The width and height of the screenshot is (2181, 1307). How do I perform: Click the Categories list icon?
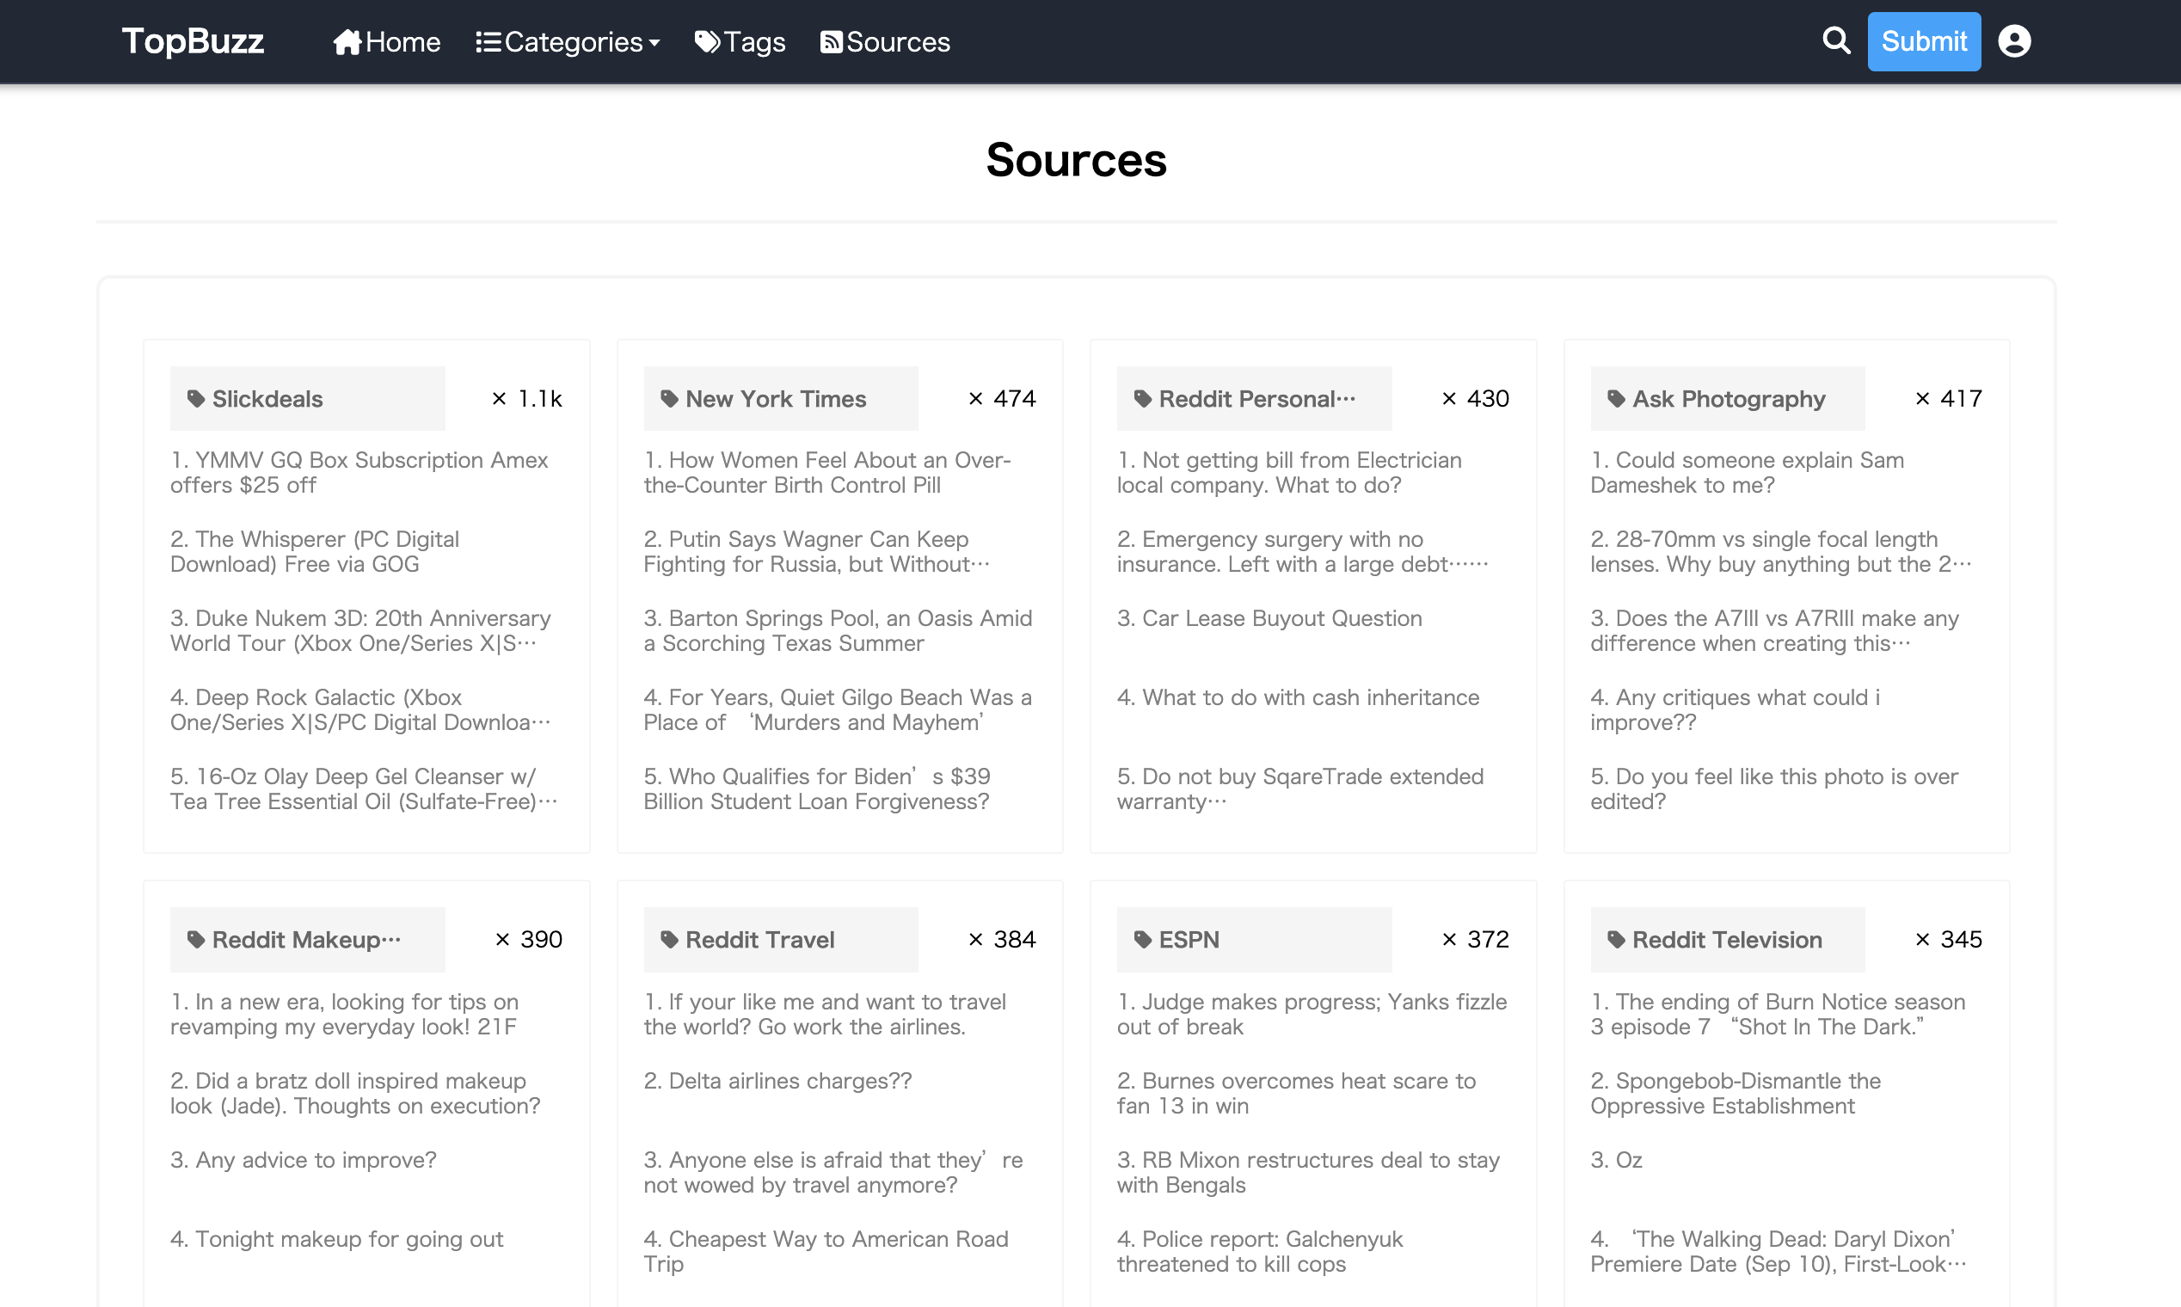point(488,41)
